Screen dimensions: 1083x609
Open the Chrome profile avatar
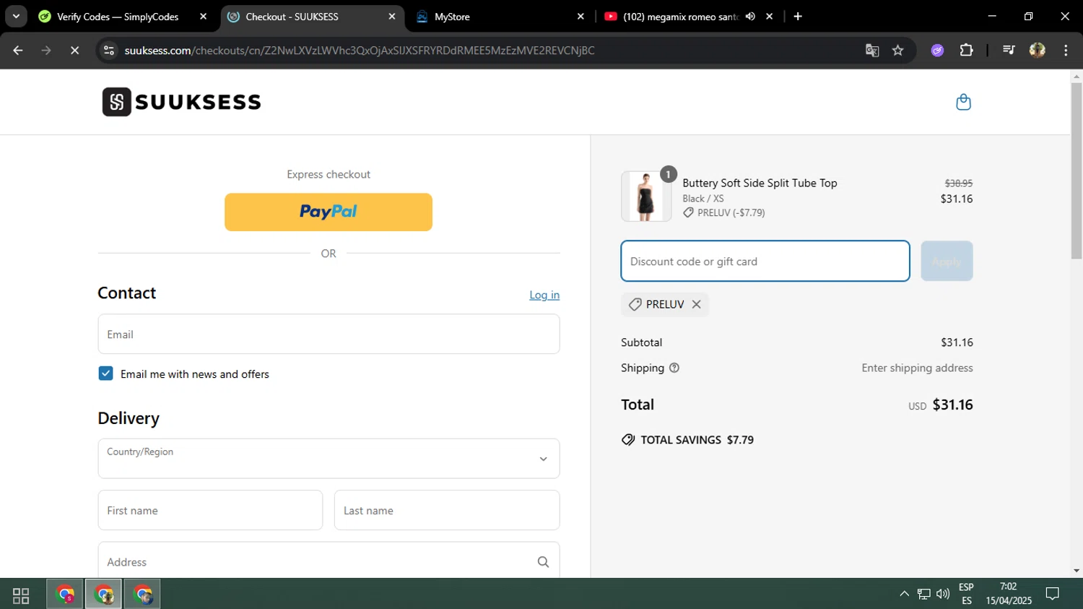click(x=1038, y=50)
